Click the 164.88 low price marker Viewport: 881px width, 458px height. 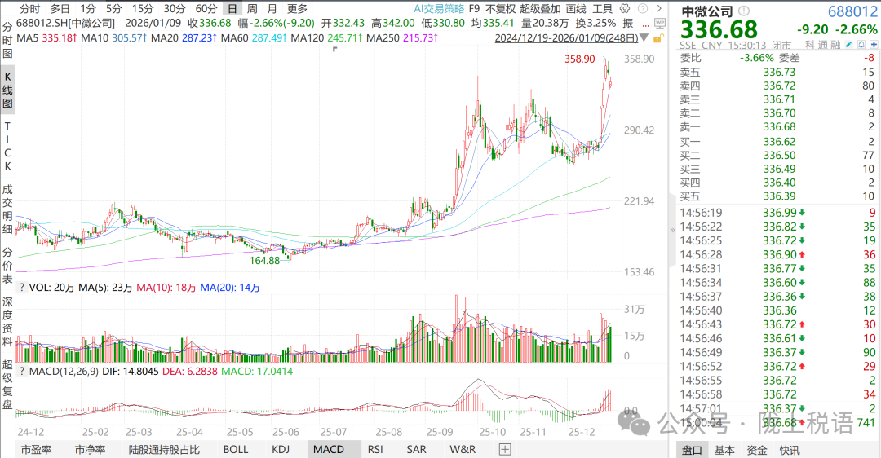264,261
